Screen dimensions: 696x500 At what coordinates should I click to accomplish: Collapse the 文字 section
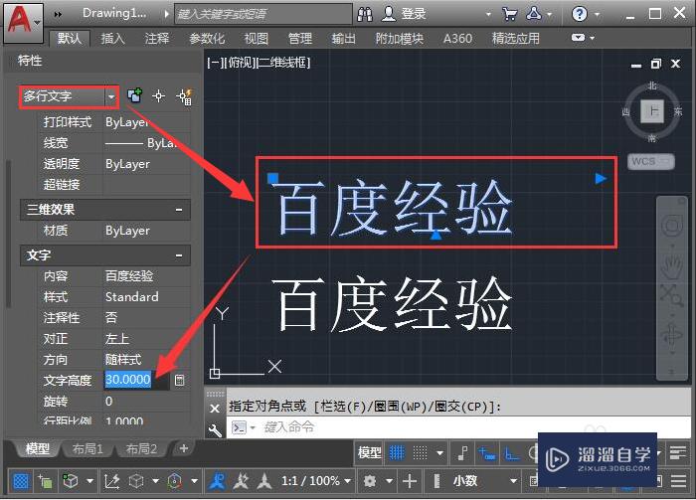pyautogui.click(x=179, y=255)
